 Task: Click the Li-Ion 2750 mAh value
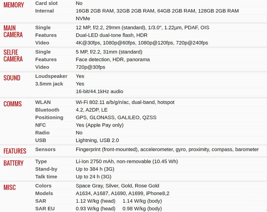click(127, 161)
